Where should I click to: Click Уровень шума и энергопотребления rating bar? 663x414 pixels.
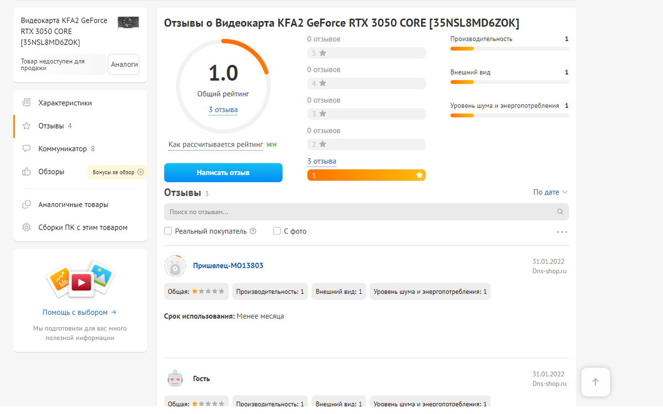click(x=509, y=115)
